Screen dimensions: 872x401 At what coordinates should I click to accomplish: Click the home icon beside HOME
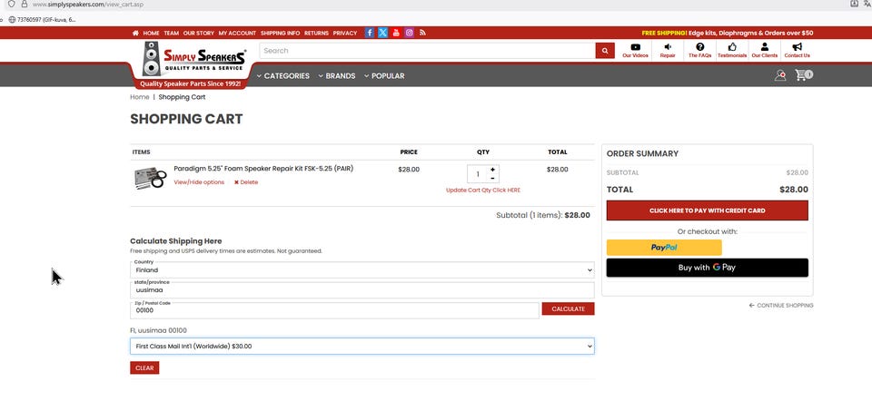click(x=135, y=34)
